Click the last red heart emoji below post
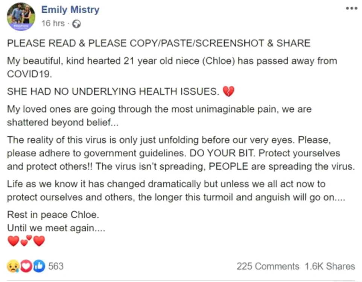Screen dimensions: 362x282 39,241
